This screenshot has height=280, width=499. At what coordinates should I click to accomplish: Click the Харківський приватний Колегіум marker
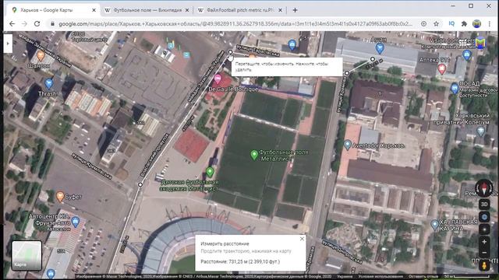480,131
